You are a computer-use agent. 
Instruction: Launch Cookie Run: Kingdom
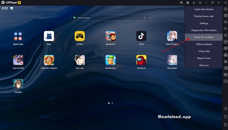(49, 60)
